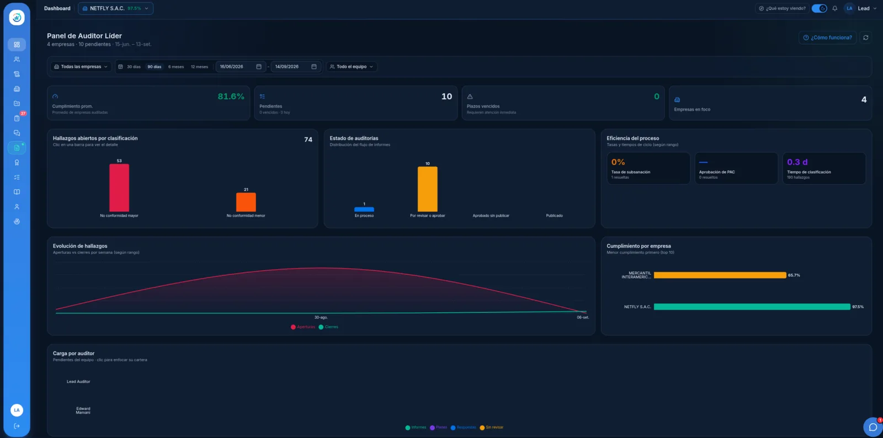Open the Todo el equipo dropdown

tap(352, 67)
